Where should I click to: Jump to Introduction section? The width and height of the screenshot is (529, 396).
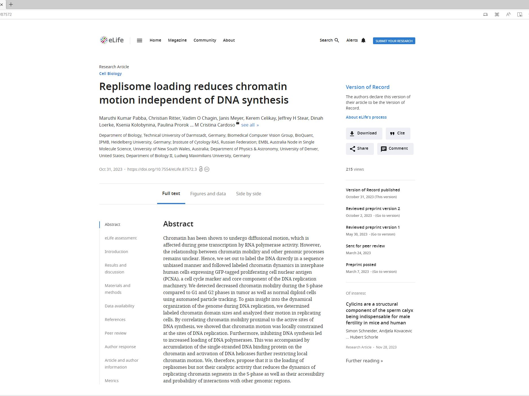pyautogui.click(x=116, y=252)
